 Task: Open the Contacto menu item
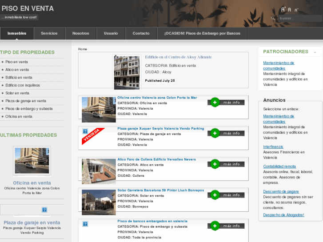pos(141,33)
